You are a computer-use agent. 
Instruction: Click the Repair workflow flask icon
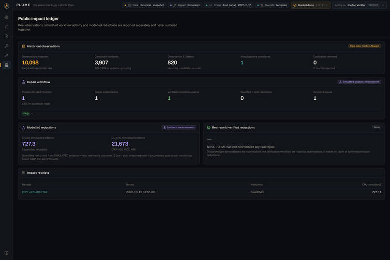click(x=24, y=82)
